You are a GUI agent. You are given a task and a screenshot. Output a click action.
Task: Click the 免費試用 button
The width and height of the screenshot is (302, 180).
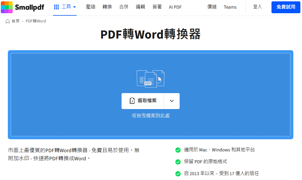pyautogui.click(x=286, y=7)
